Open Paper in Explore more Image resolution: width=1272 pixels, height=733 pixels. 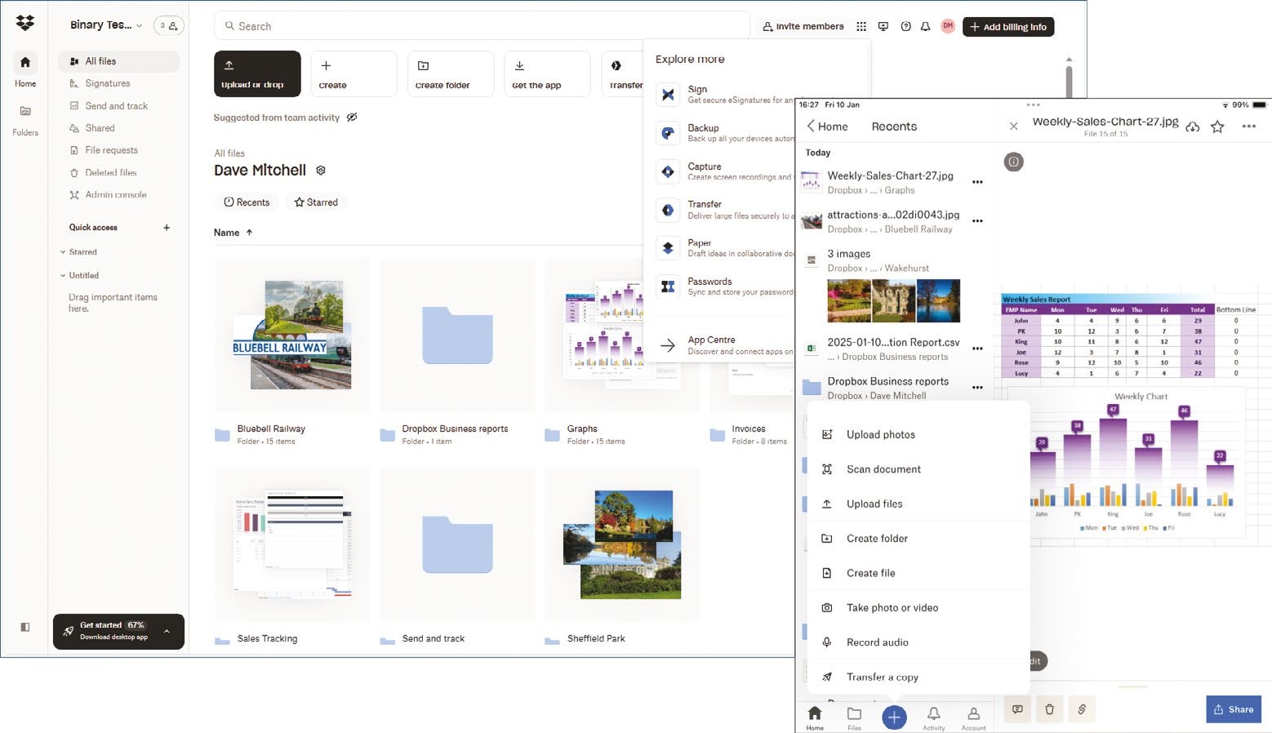click(x=723, y=248)
